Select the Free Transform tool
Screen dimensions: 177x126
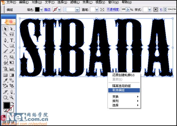pyautogui.click(x=12, y=62)
